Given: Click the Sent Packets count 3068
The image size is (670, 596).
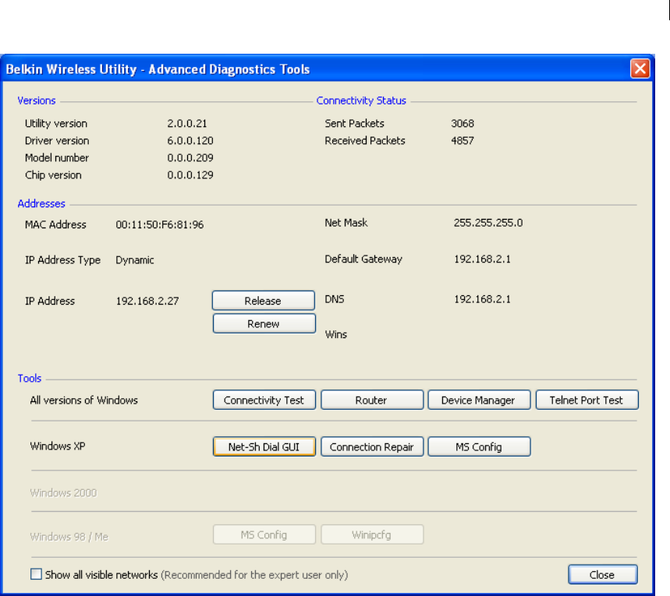Looking at the screenshot, I should 463,123.
